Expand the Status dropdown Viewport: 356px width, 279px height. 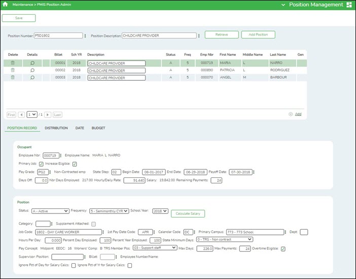50,211
